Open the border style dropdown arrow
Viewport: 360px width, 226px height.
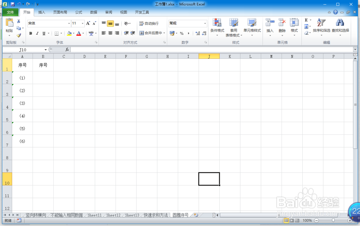(60, 33)
